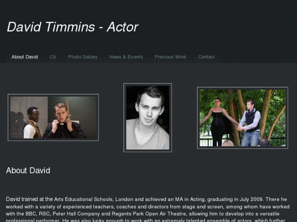Viewport: 297px width, 222px height.
Task: Go to News & Events tab
Action: (x=126, y=57)
